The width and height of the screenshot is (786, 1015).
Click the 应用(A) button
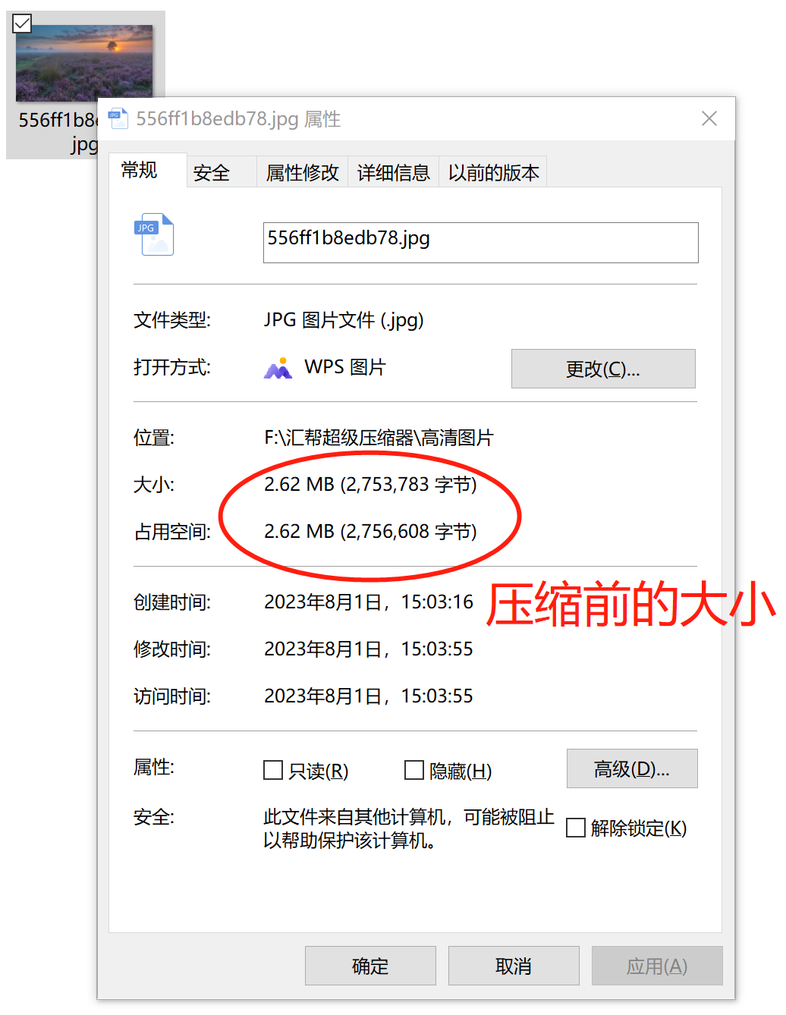point(657,966)
